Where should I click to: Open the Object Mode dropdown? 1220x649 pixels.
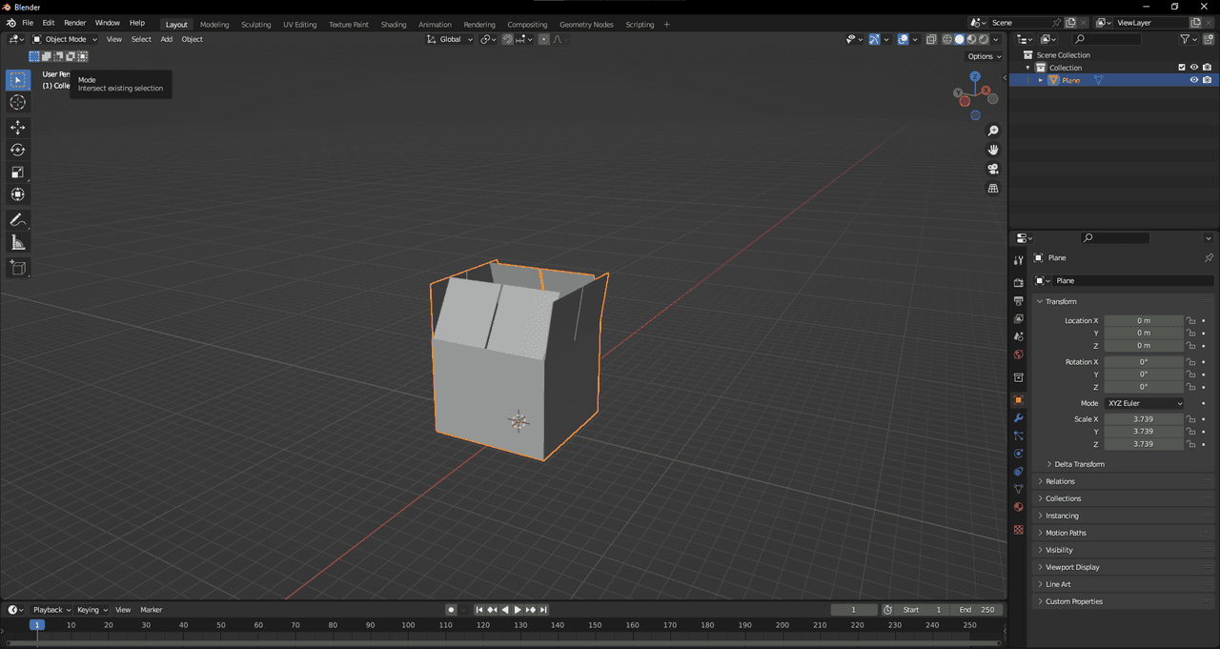point(65,39)
